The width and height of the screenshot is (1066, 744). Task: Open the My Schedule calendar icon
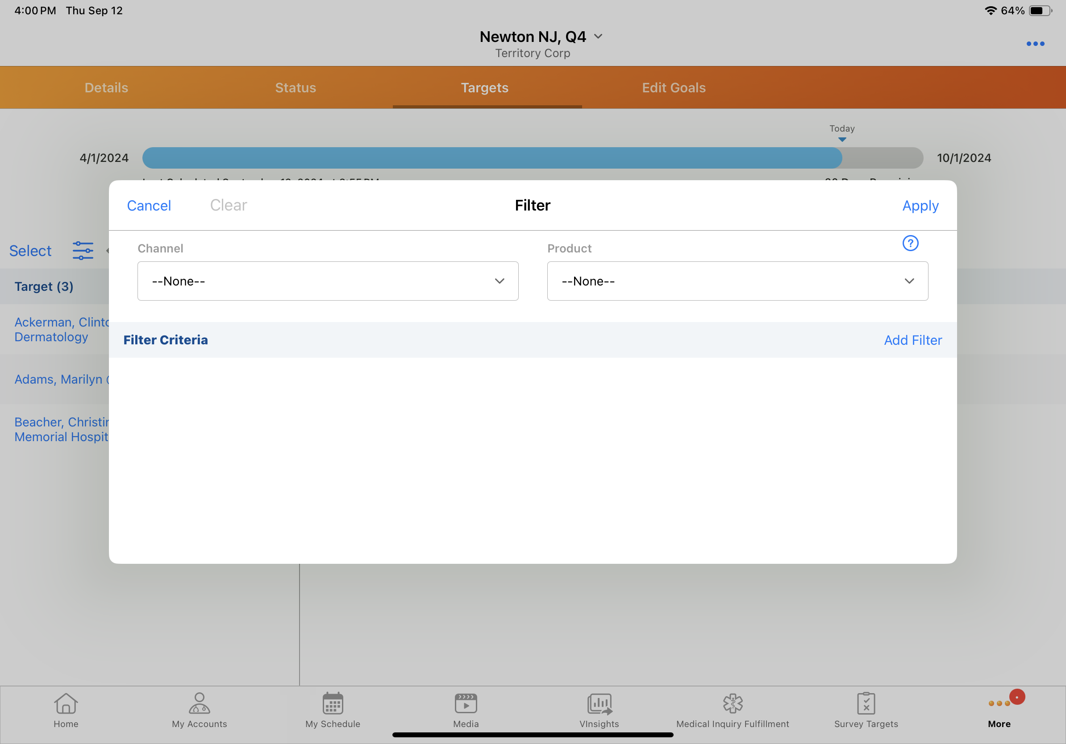[x=333, y=704]
